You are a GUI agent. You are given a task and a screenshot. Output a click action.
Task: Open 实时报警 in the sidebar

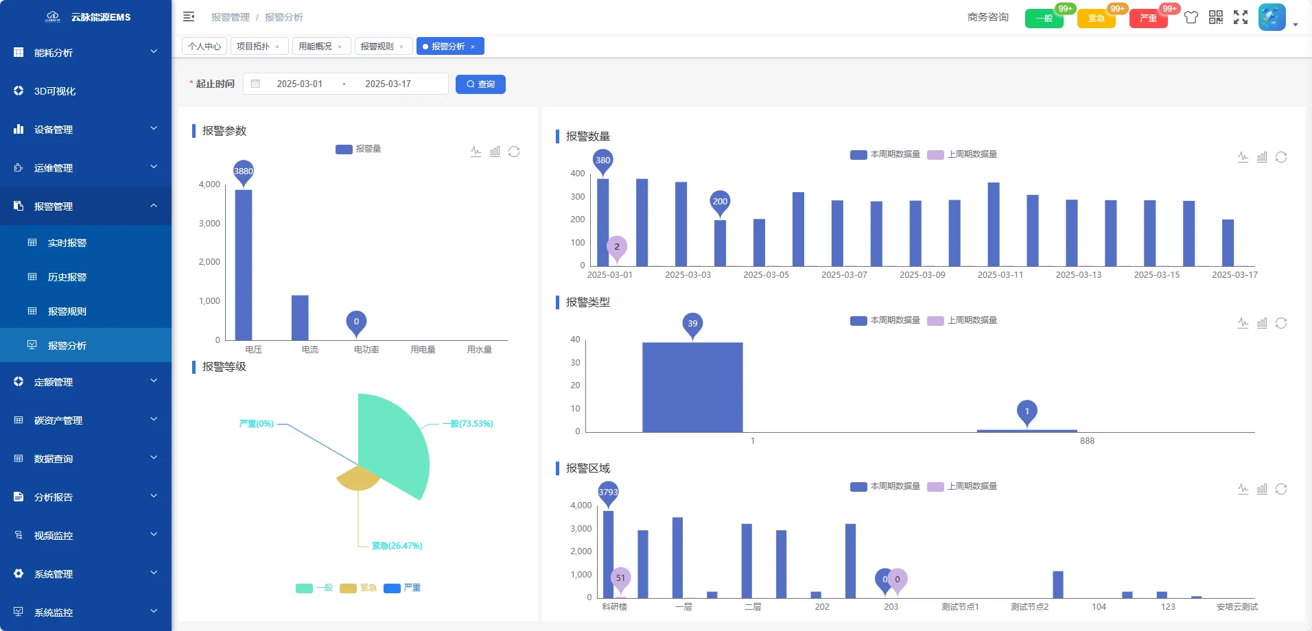[x=86, y=243]
